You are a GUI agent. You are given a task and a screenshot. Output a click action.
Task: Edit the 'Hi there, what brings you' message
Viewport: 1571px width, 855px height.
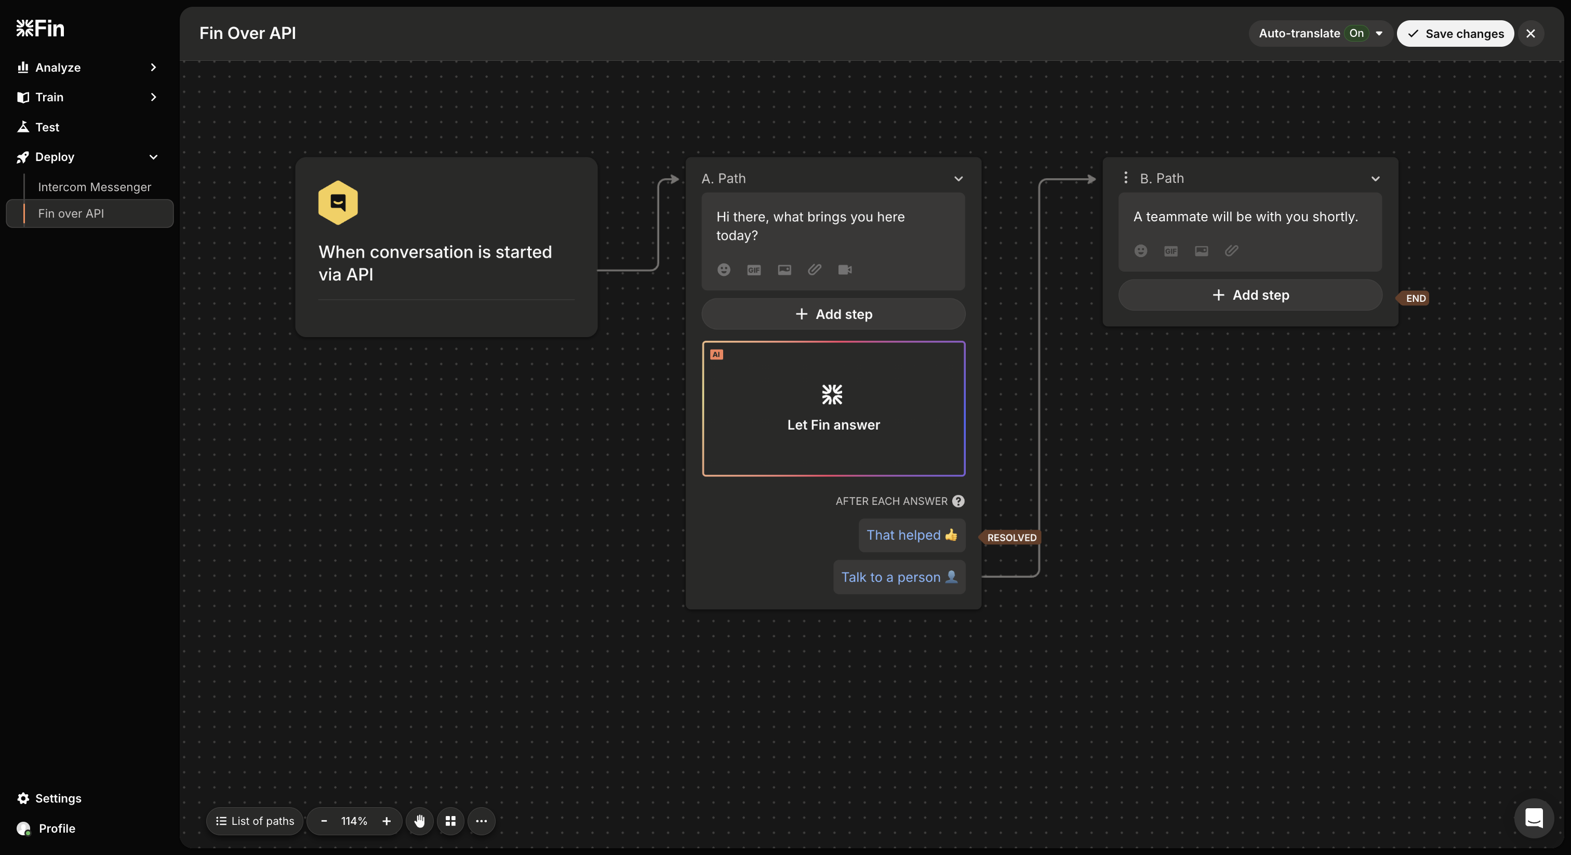click(810, 226)
